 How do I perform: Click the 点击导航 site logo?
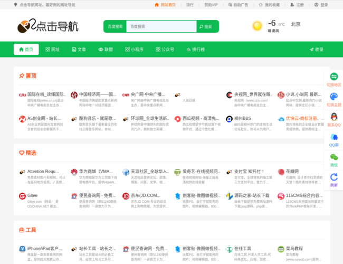(x=47, y=26)
